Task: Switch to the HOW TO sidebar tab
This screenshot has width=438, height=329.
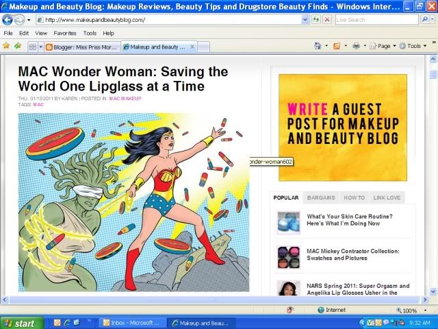Action: [355, 198]
